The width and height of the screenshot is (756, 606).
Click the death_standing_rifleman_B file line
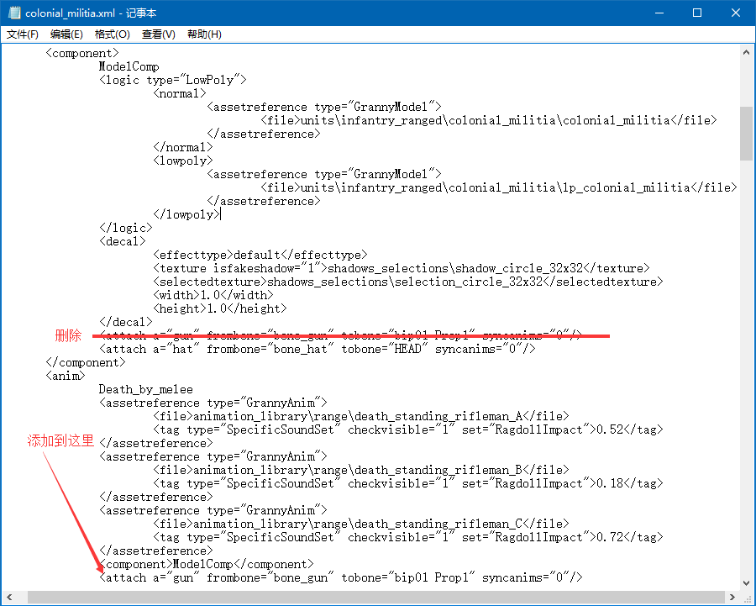click(x=361, y=471)
